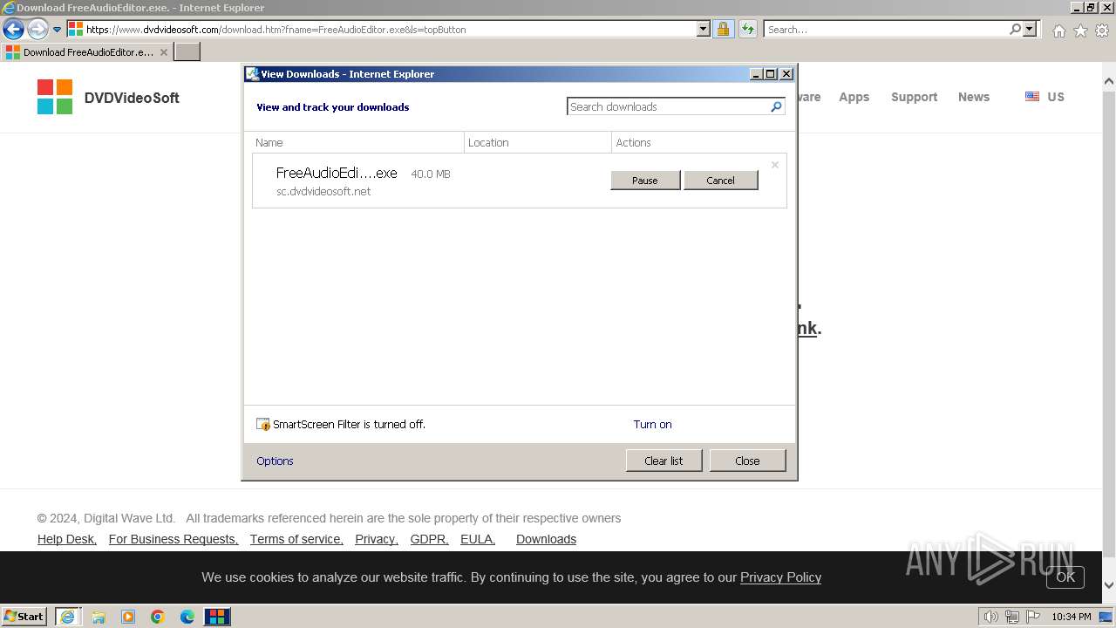Click the Home icon in IE
1116x628 pixels.
point(1058,31)
